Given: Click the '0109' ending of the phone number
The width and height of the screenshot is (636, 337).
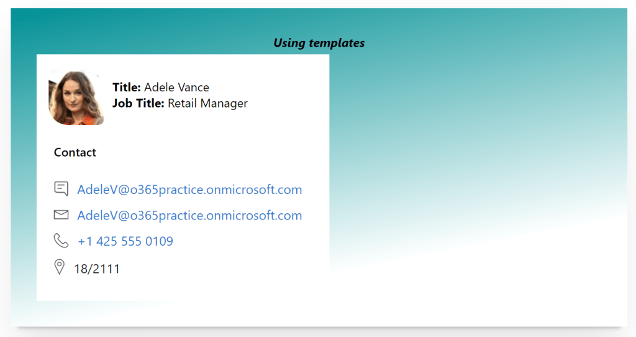Looking at the screenshot, I should coord(160,241).
